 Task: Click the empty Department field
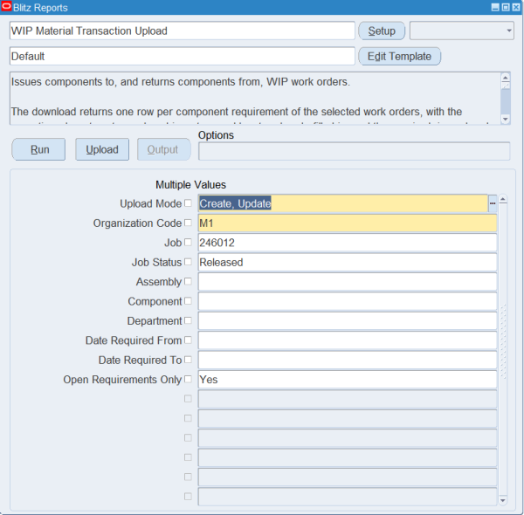[348, 320]
